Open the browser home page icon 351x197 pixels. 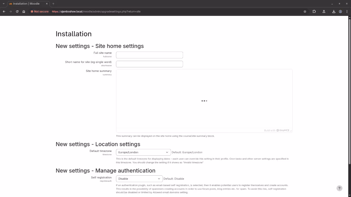click(24, 11)
